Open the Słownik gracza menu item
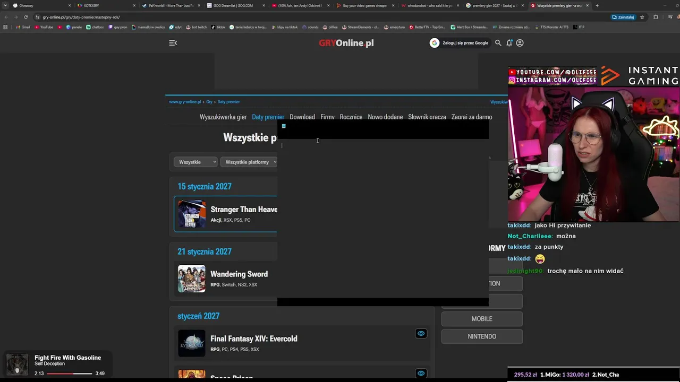 [427, 117]
